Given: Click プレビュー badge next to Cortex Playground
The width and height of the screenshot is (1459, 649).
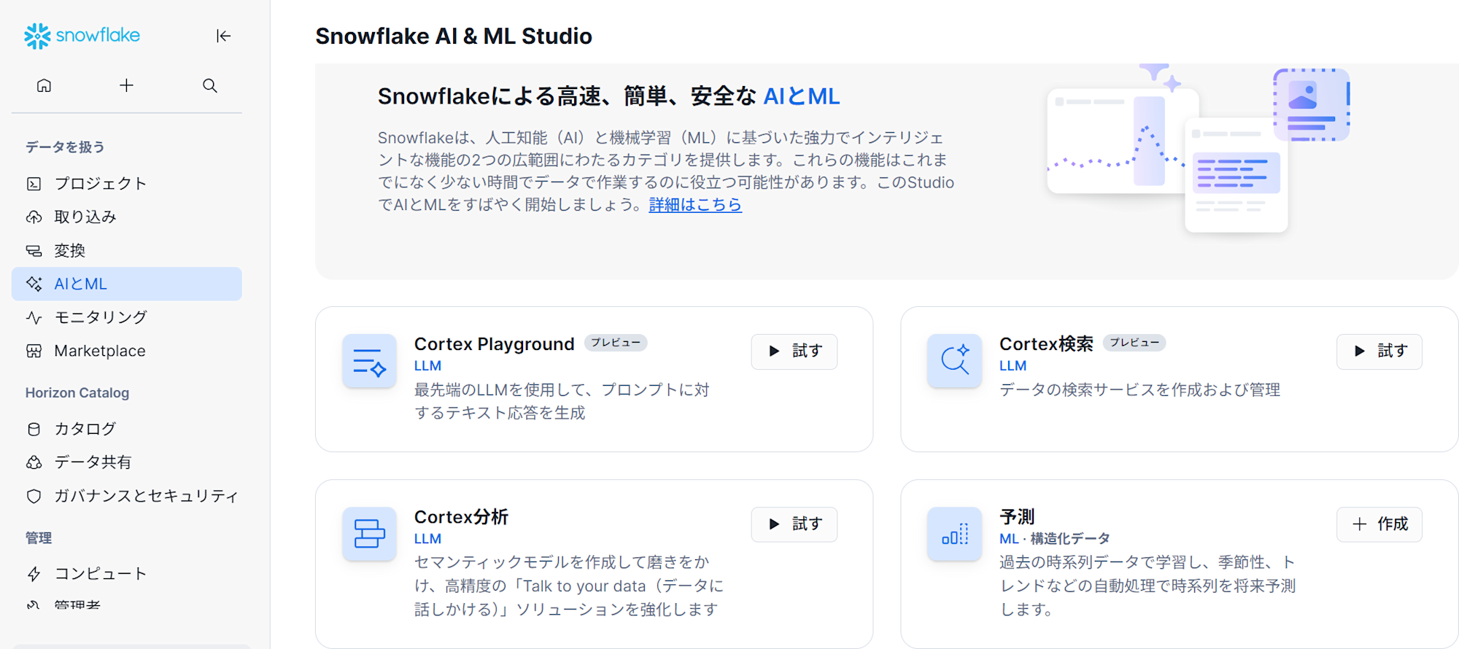Looking at the screenshot, I should pos(616,343).
